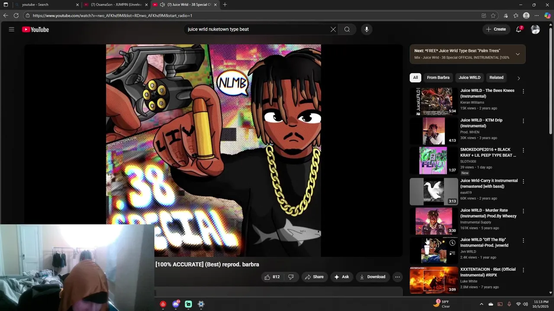Dislike the video with thumbs-down icon

pyautogui.click(x=291, y=277)
